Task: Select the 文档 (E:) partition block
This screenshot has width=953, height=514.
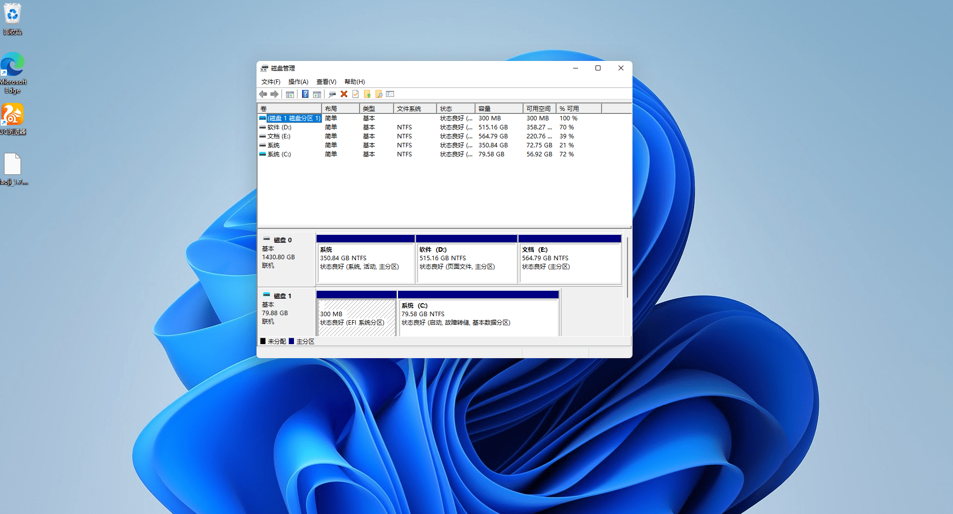Action: (570, 259)
